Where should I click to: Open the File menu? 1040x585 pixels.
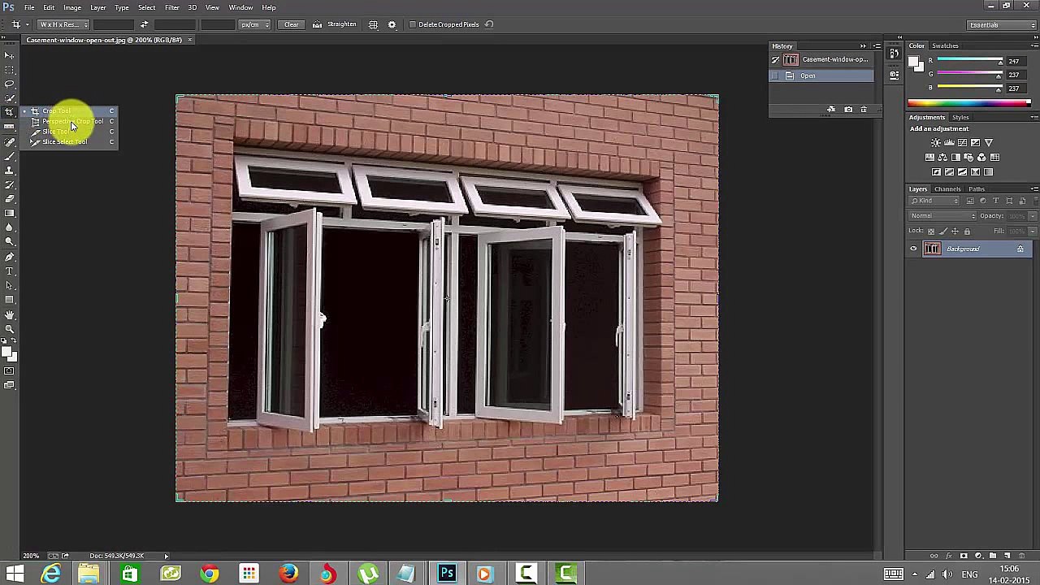[29, 7]
